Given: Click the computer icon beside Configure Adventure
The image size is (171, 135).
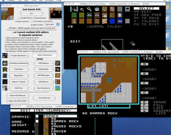Looking at the screenshot, I should [x=5, y=63].
